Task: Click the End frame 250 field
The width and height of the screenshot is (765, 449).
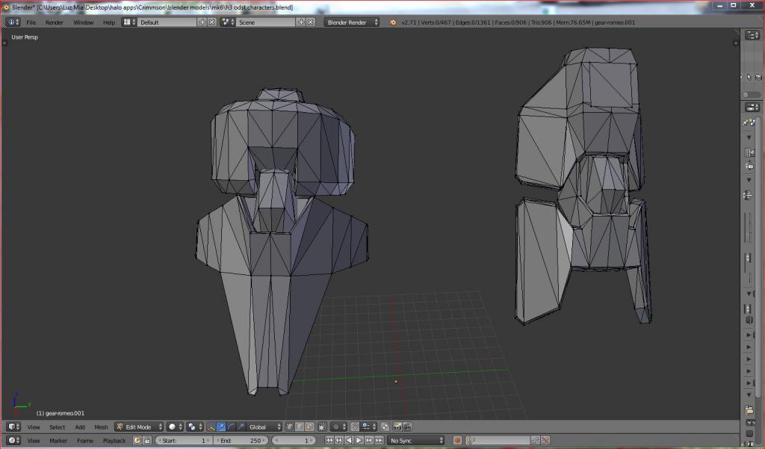Action: (242, 441)
